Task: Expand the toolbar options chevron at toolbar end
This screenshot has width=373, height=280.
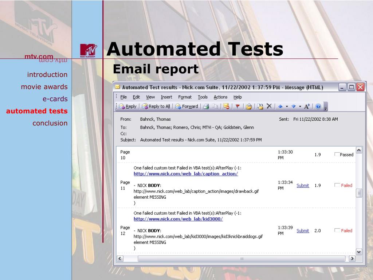Action: point(326,107)
